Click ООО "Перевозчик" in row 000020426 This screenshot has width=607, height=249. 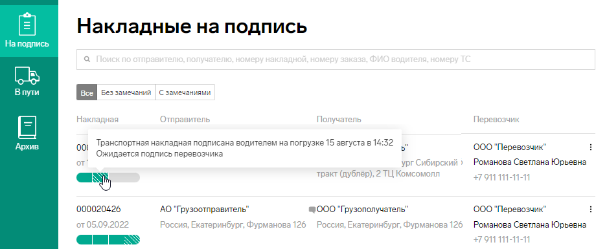510,210
